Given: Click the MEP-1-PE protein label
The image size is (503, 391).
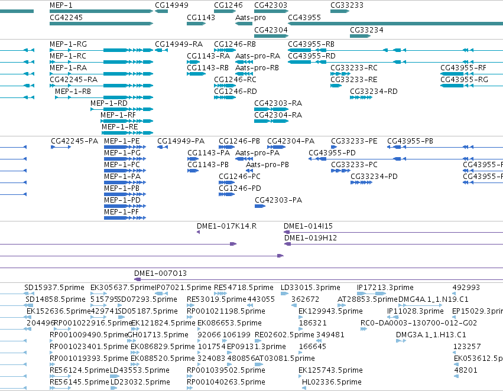Looking at the screenshot, I should (x=122, y=141).
